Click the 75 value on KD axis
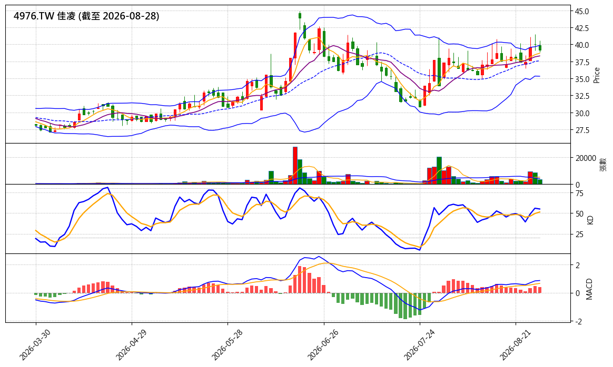The height and width of the screenshot is (367, 613). (579, 193)
